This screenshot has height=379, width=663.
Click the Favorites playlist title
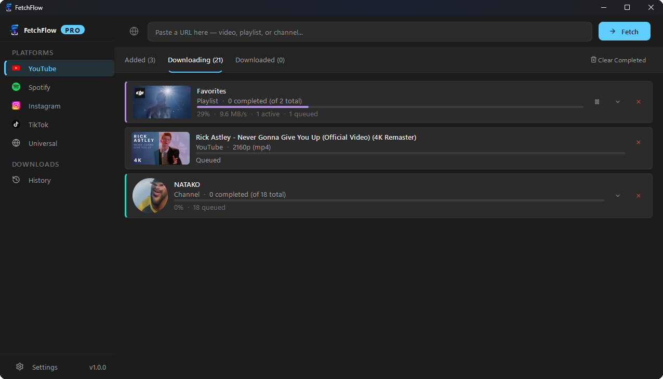coord(211,91)
